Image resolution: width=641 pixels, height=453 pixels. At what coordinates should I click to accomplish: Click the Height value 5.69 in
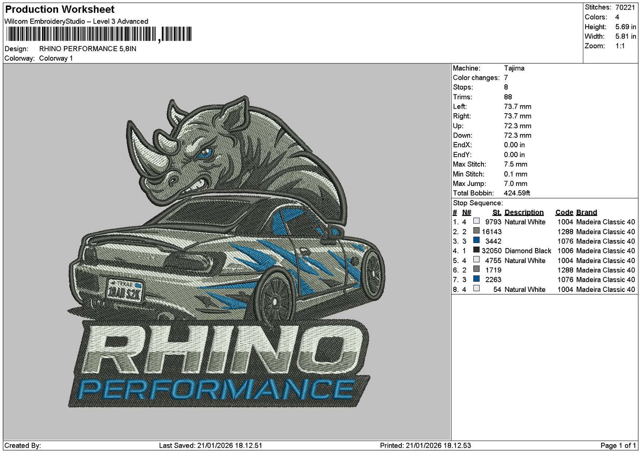[625, 27]
